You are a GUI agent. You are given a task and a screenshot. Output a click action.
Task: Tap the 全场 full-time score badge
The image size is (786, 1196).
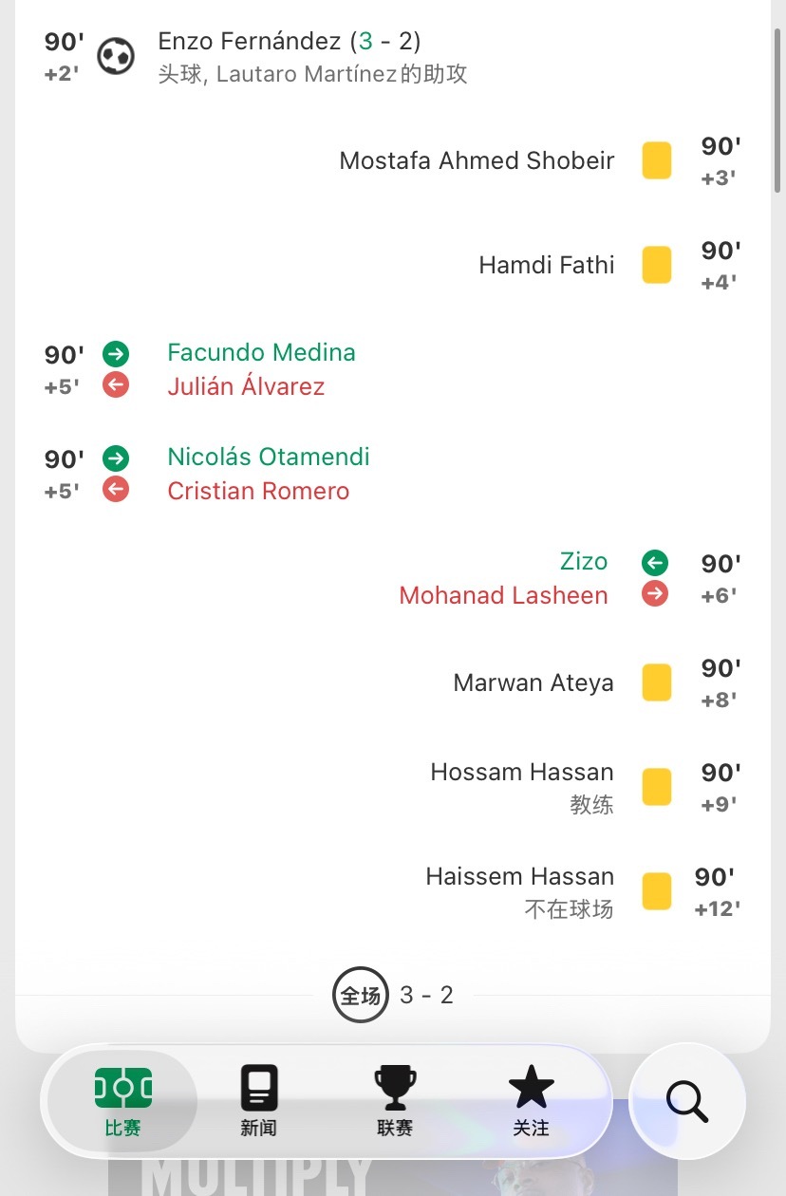point(361,995)
